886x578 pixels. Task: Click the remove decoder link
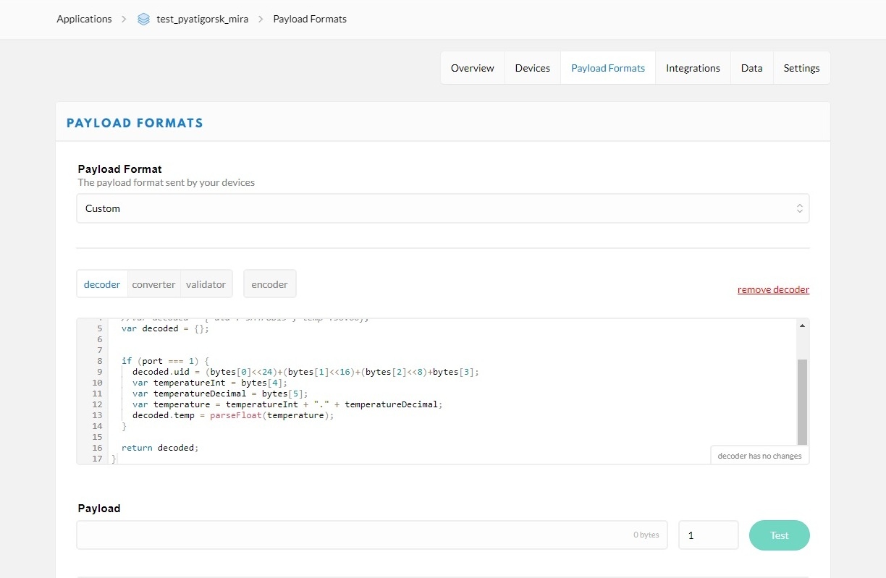pos(773,289)
